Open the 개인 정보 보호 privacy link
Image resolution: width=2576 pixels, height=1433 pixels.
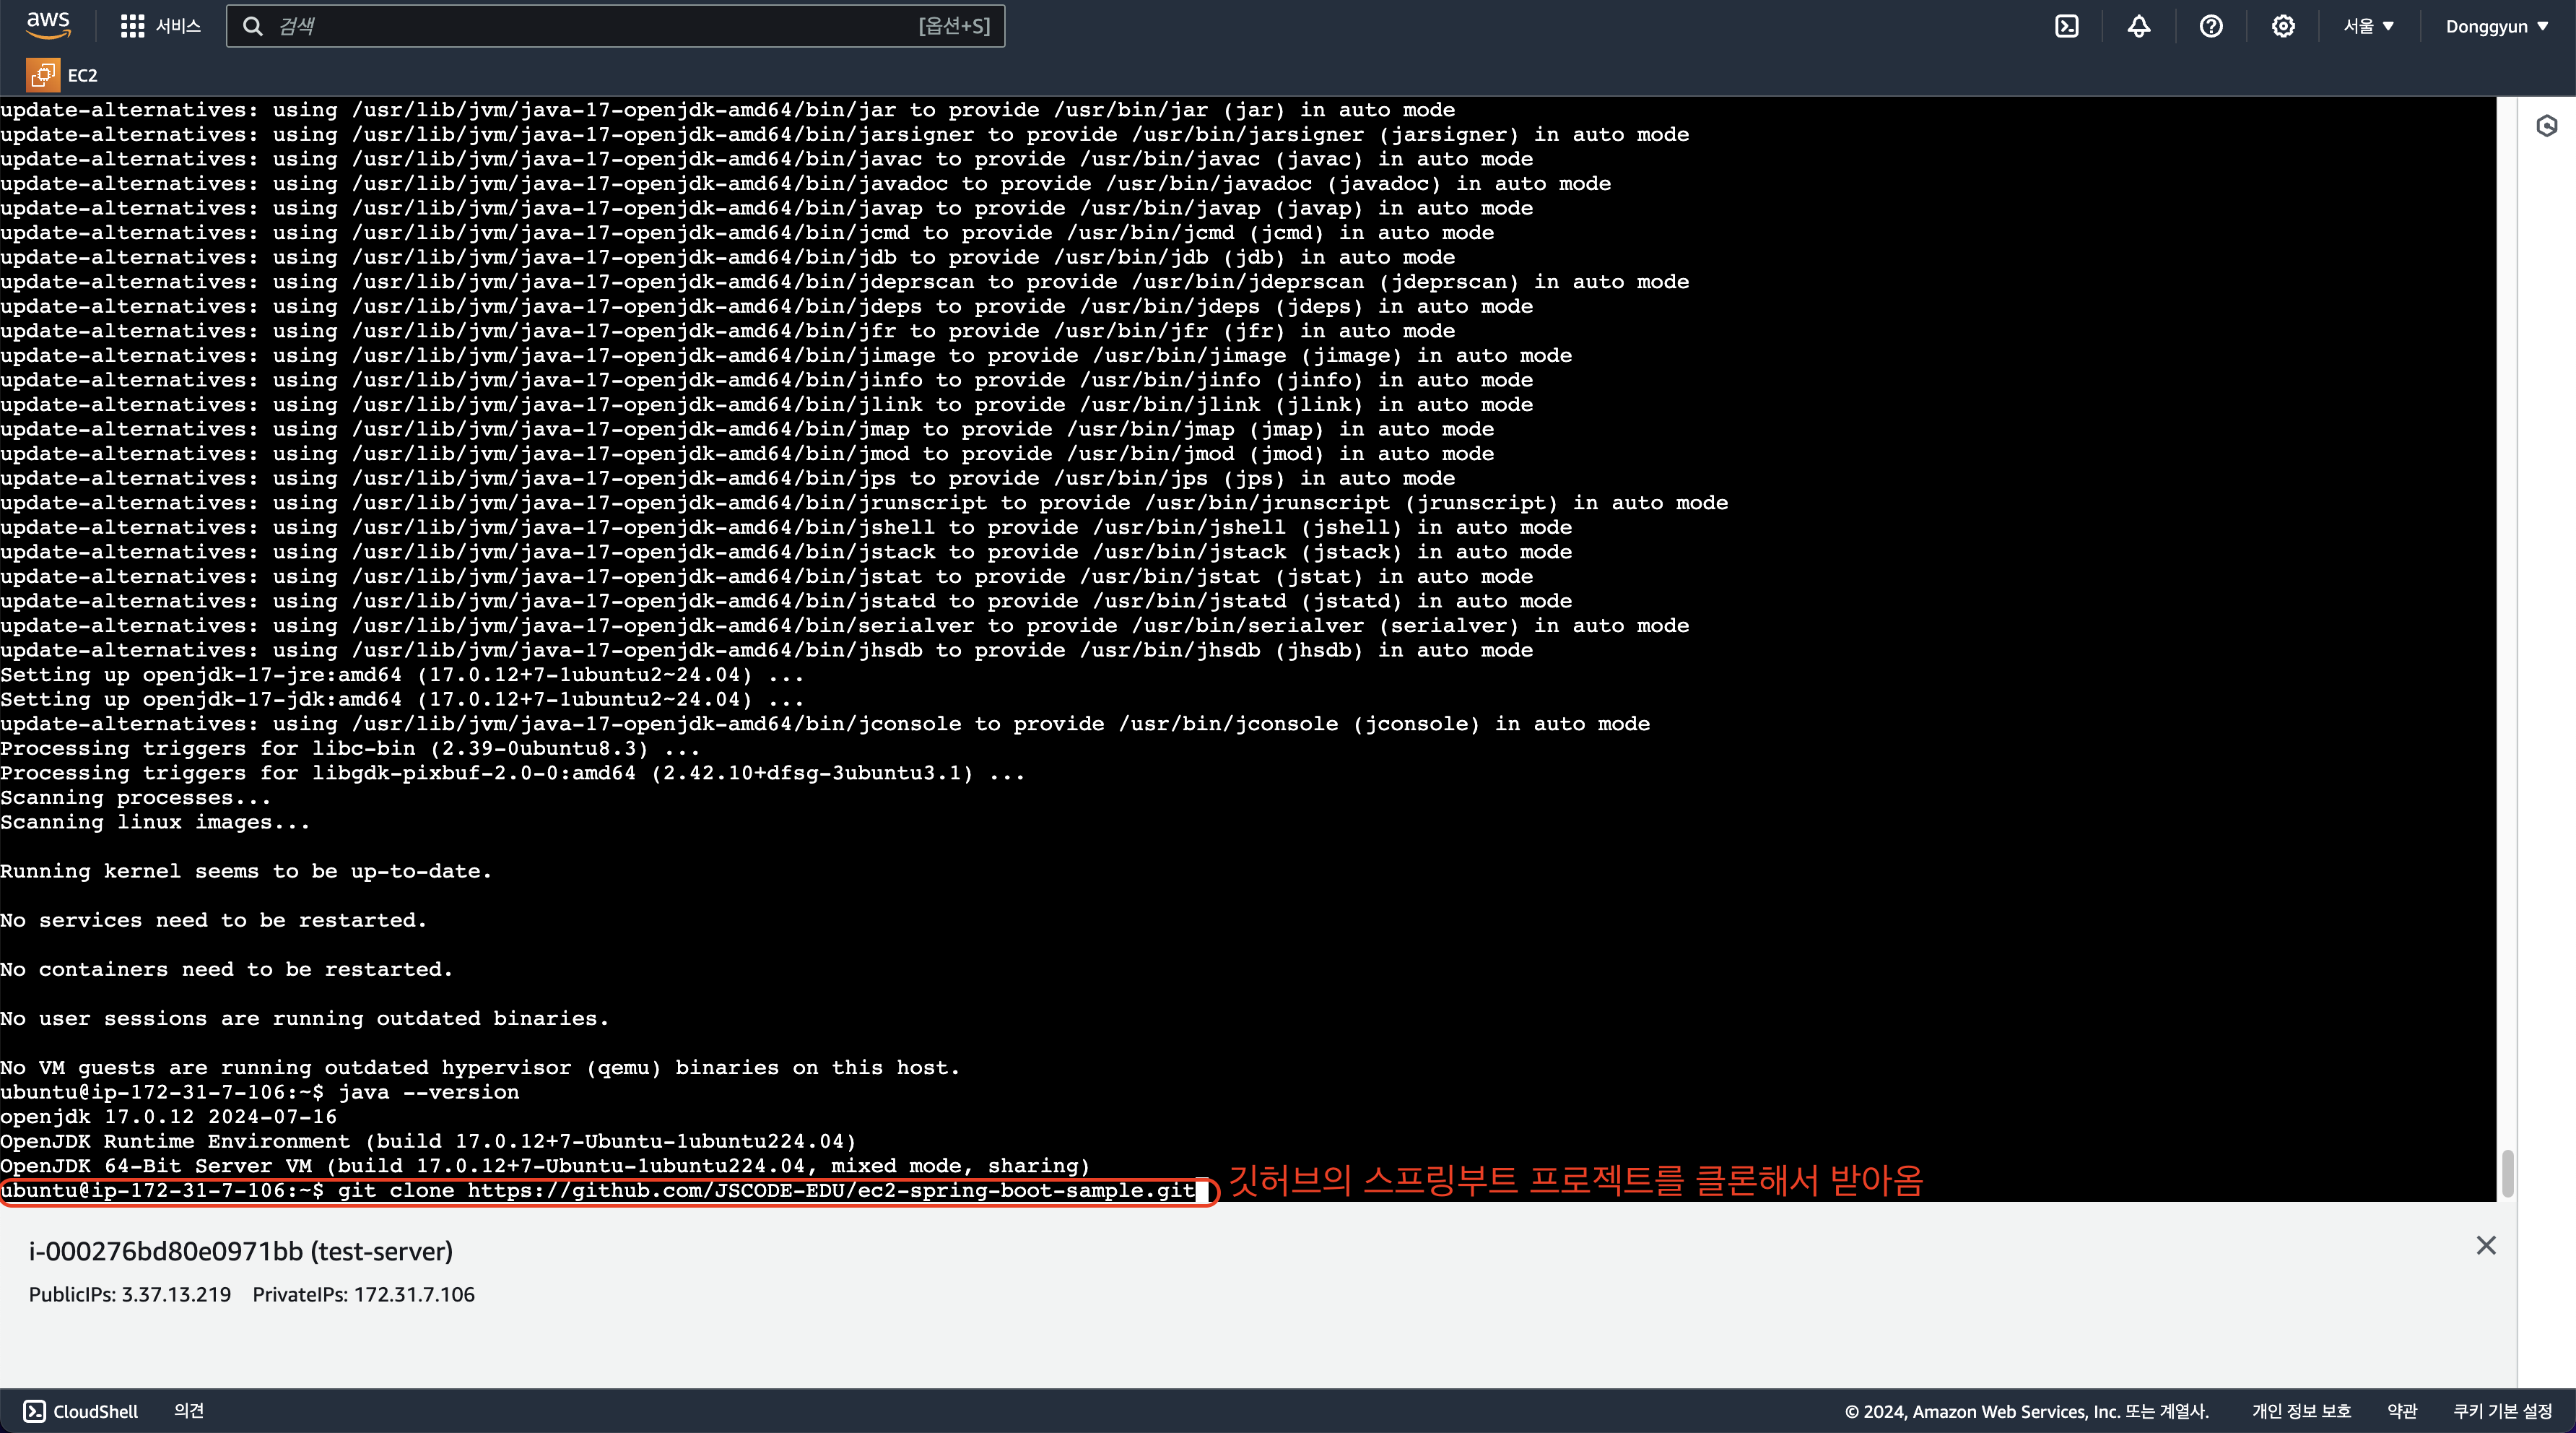coord(2301,1411)
